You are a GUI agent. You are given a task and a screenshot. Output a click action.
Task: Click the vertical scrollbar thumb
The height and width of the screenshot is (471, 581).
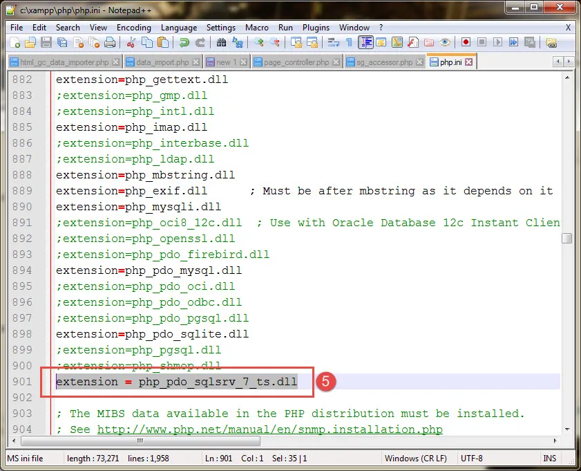point(566,238)
